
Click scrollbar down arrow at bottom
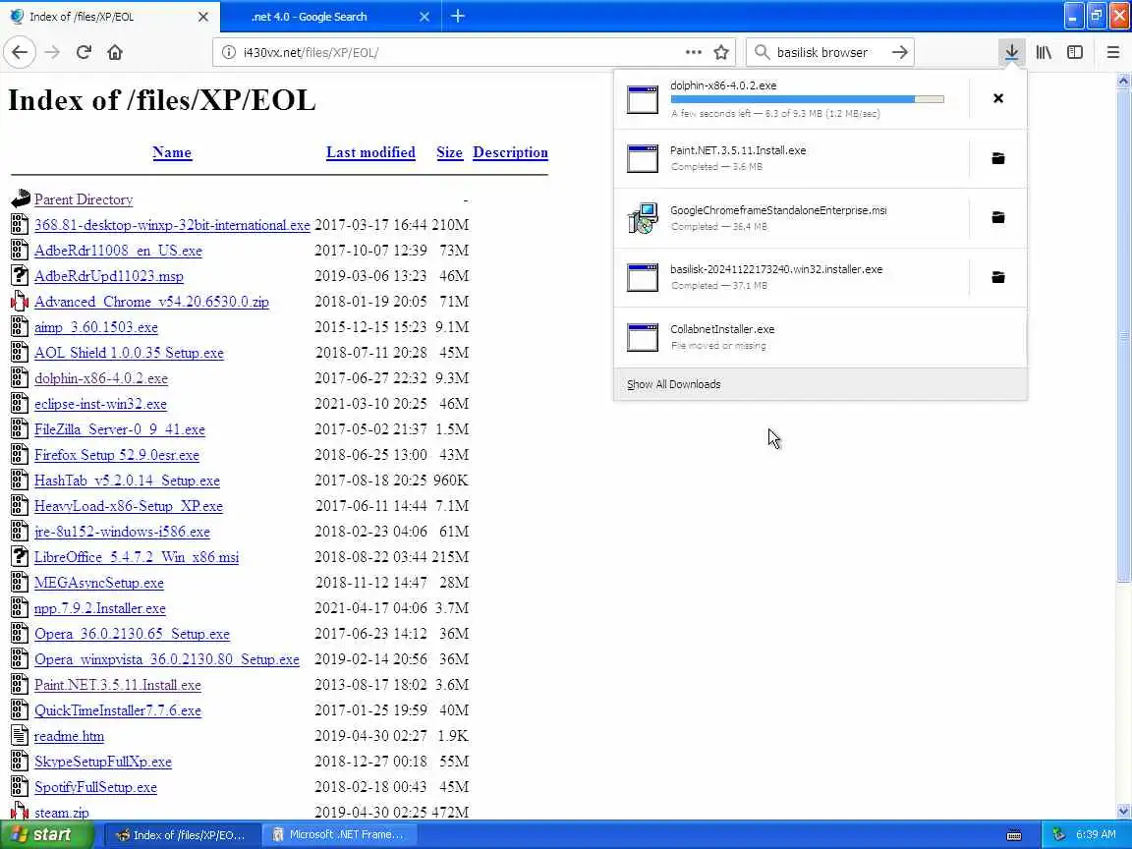[x=1123, y=811]
